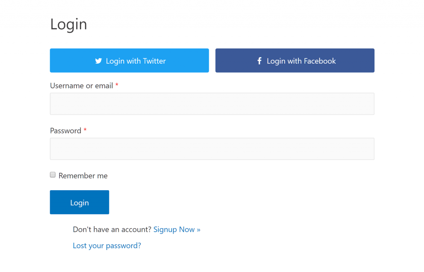Click the Remember me label text

click(x=83, y=175)
